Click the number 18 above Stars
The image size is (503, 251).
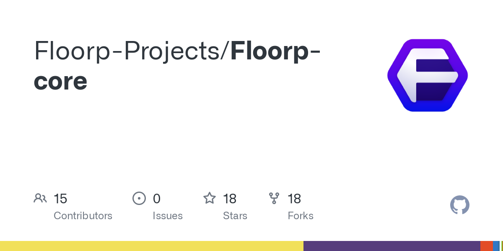point(230,199)
